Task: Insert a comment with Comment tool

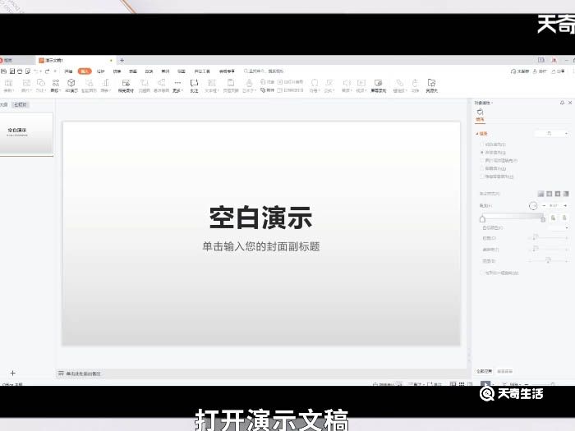Action: (195, 85)
